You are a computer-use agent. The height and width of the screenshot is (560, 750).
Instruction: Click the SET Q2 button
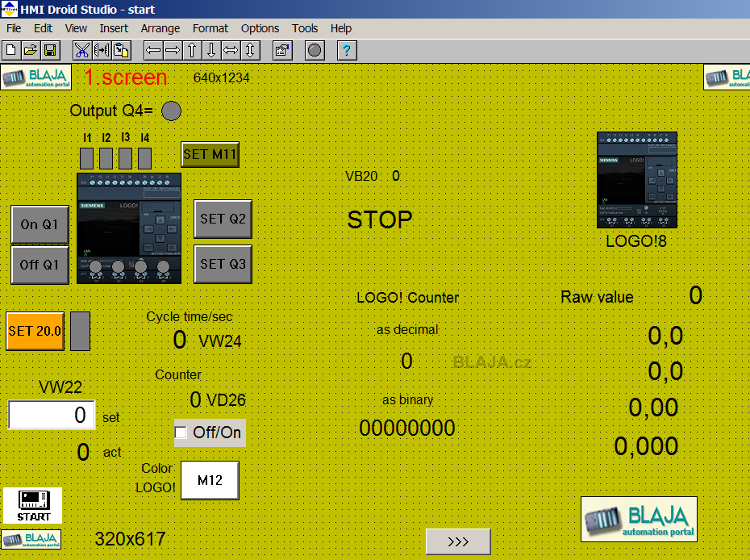pyautogui.click(x=223, y=219)
